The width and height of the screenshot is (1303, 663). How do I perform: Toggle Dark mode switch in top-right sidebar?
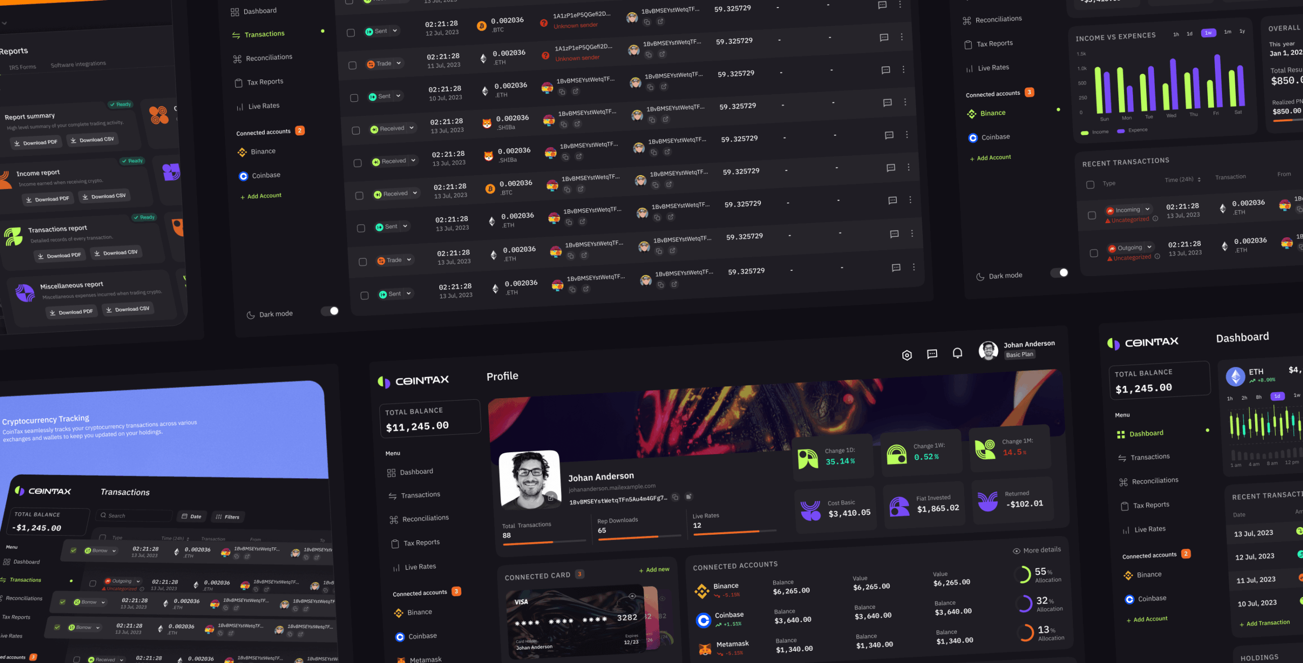click(x=1059, y=273)
